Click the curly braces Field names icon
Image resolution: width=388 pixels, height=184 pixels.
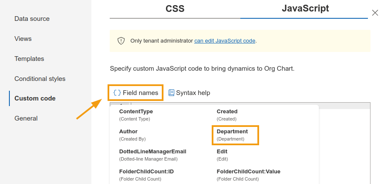point(117,92)
